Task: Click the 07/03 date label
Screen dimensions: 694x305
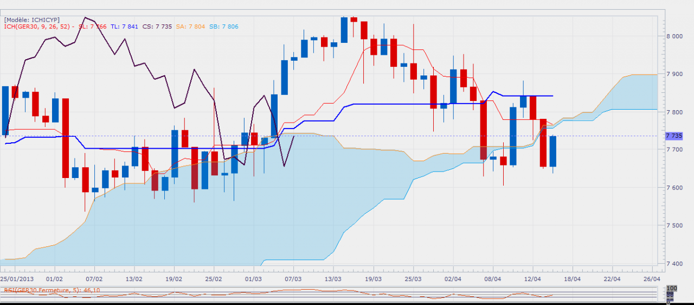Action: tap(293, 278)
